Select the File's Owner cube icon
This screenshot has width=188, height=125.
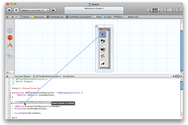click(x=10, y=30)
